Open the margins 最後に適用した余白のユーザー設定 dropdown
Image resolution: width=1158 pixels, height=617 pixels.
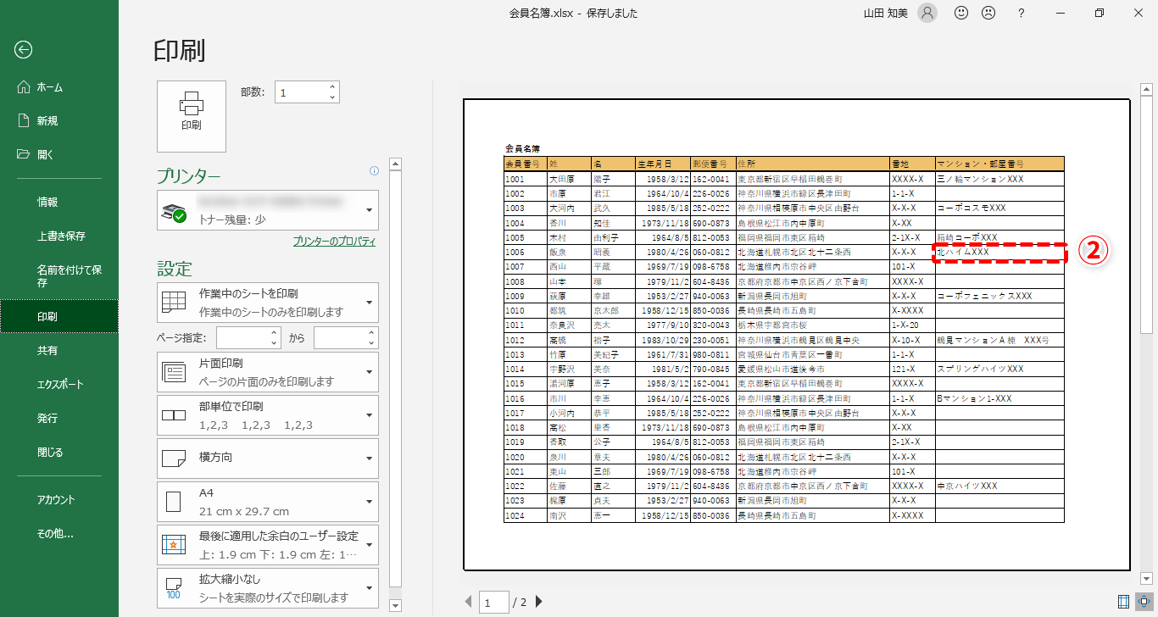pos(268,545)
